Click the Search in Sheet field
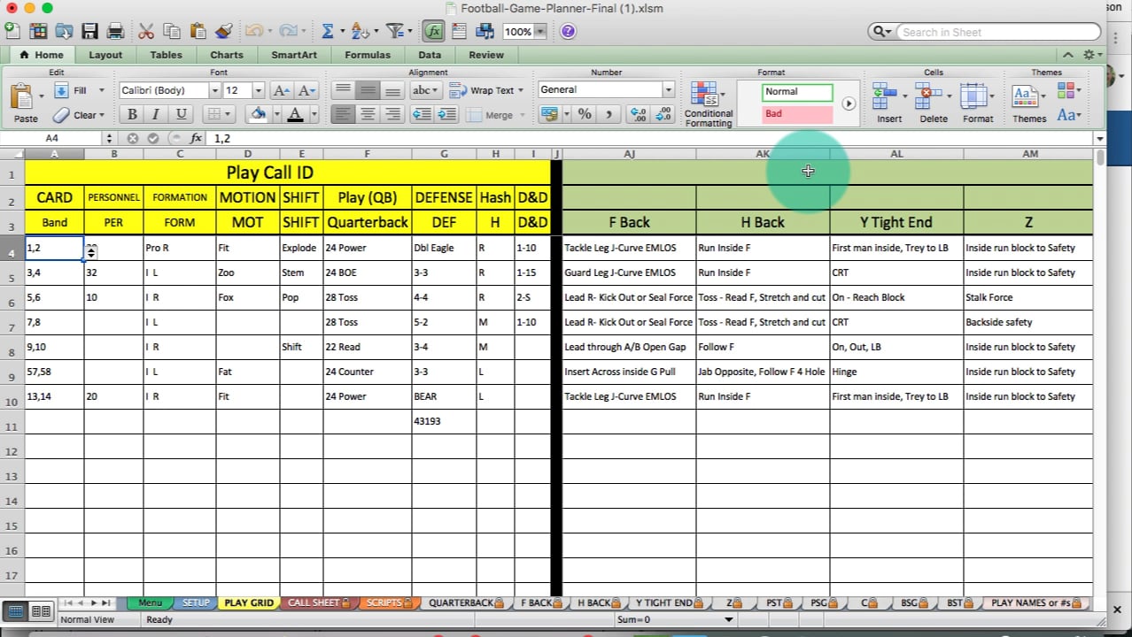The width and height of the screenshot is (1132, 637). (998, 32)
